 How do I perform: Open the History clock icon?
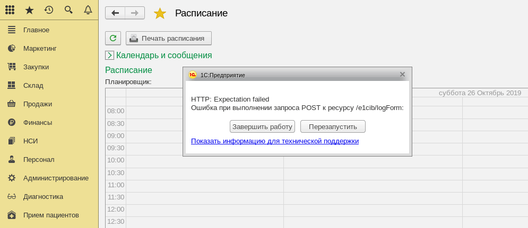tap(49, 10)
